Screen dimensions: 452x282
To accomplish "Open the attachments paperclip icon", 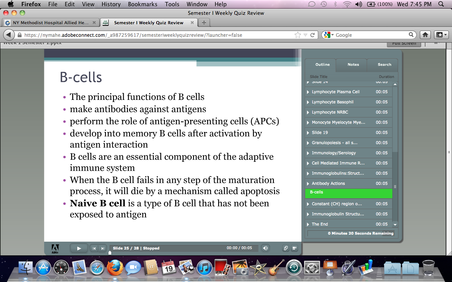I will tap(286, 248).
